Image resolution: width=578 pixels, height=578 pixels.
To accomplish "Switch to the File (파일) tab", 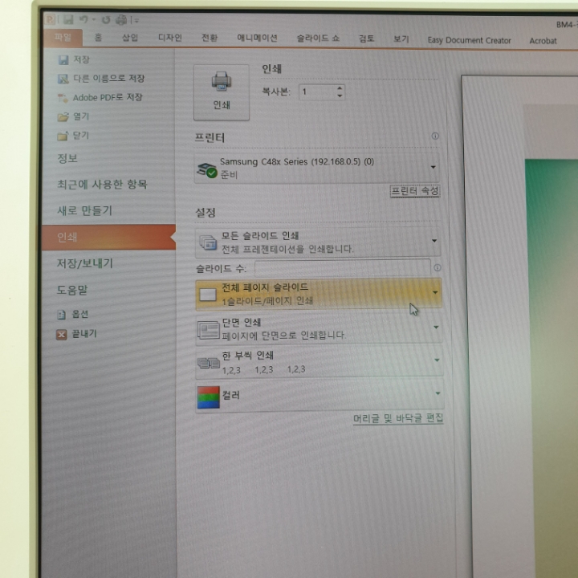I will 63,37.
